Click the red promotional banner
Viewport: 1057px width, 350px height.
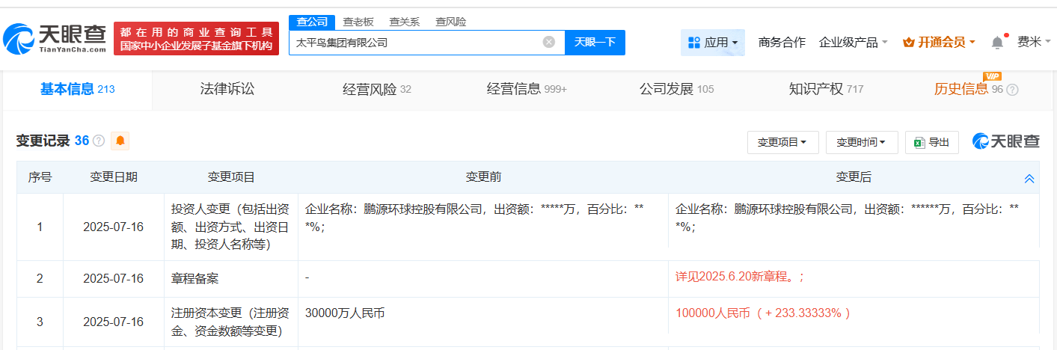pos(196,39)
